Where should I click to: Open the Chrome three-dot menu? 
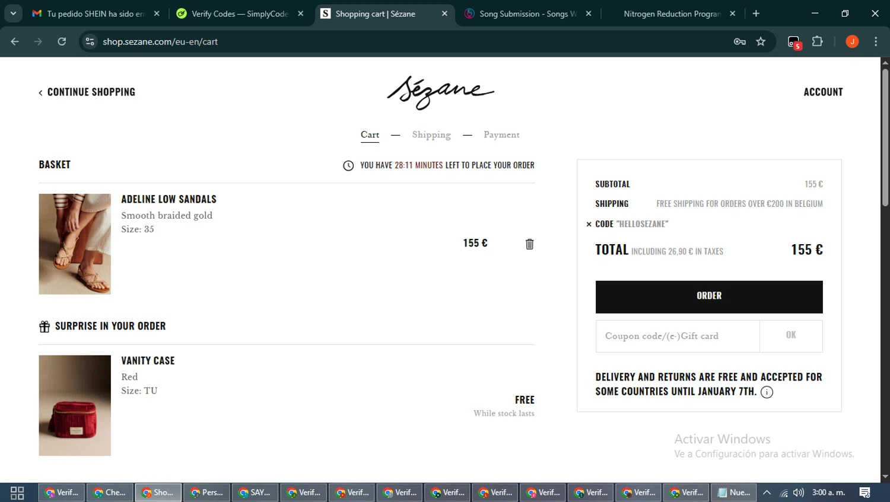[x=876, y=41]
